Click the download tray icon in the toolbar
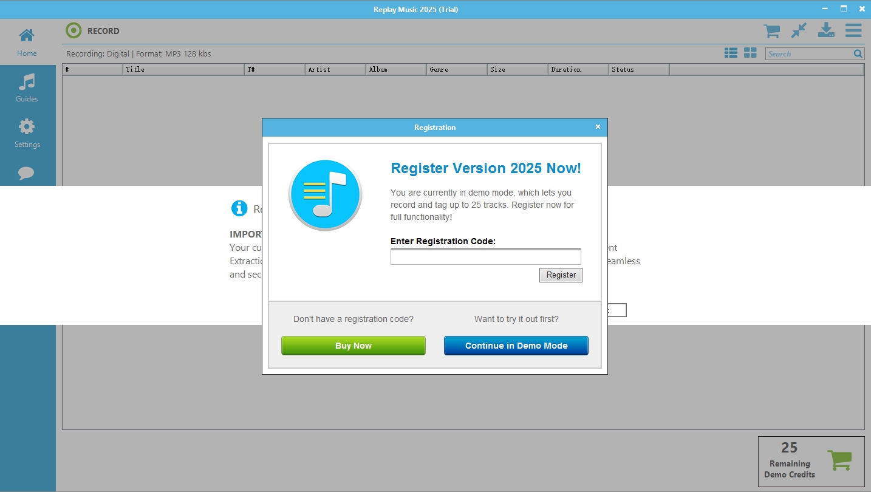The width and height of the screenshot is (871, 492). point(826,30)
